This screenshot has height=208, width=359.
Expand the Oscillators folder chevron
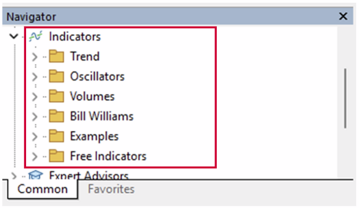pos(35,77)
